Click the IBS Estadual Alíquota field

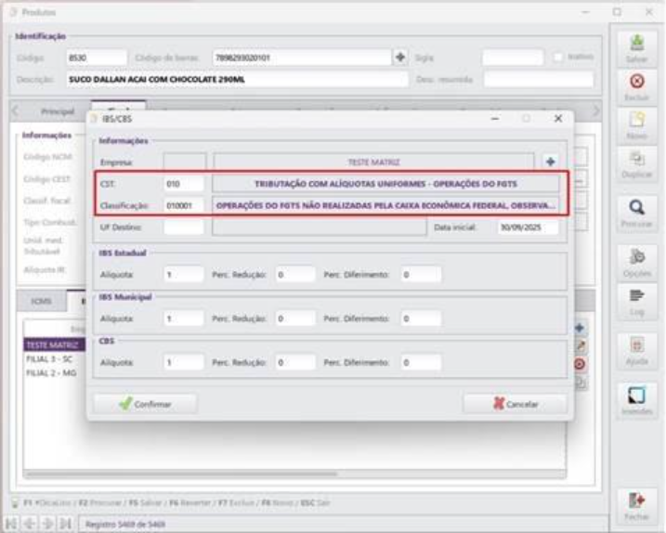tap(184, 274)
